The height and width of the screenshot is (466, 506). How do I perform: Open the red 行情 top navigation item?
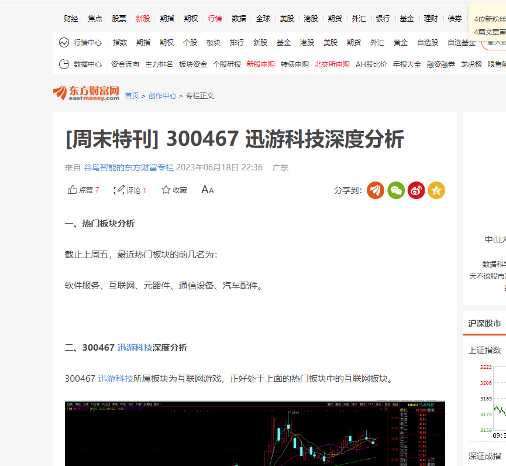pos(215,18)
